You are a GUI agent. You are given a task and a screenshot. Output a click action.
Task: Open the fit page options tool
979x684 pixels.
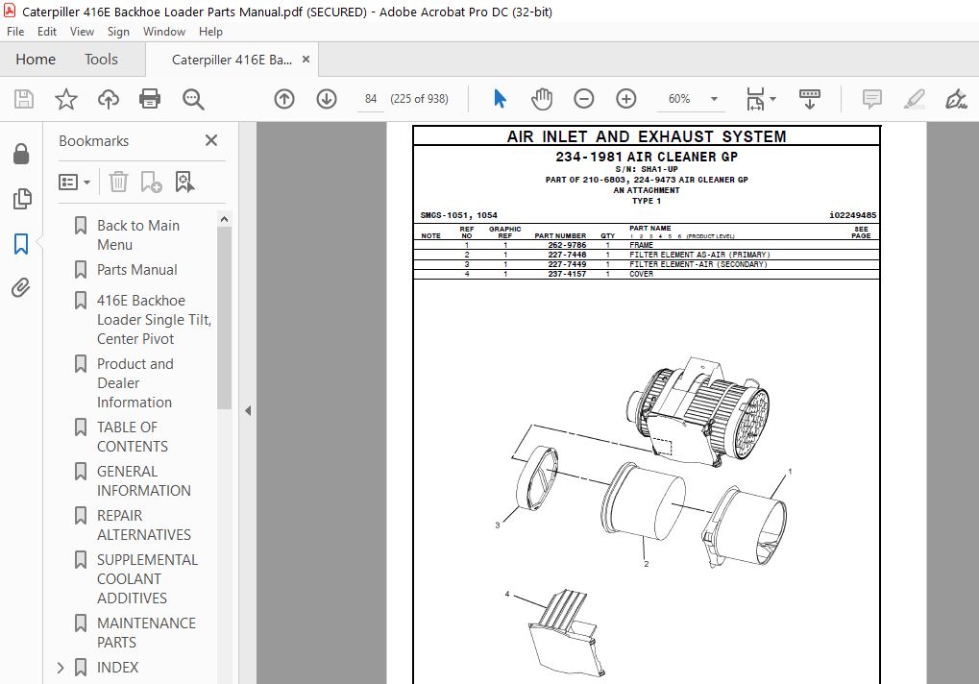tap(755, 99)
